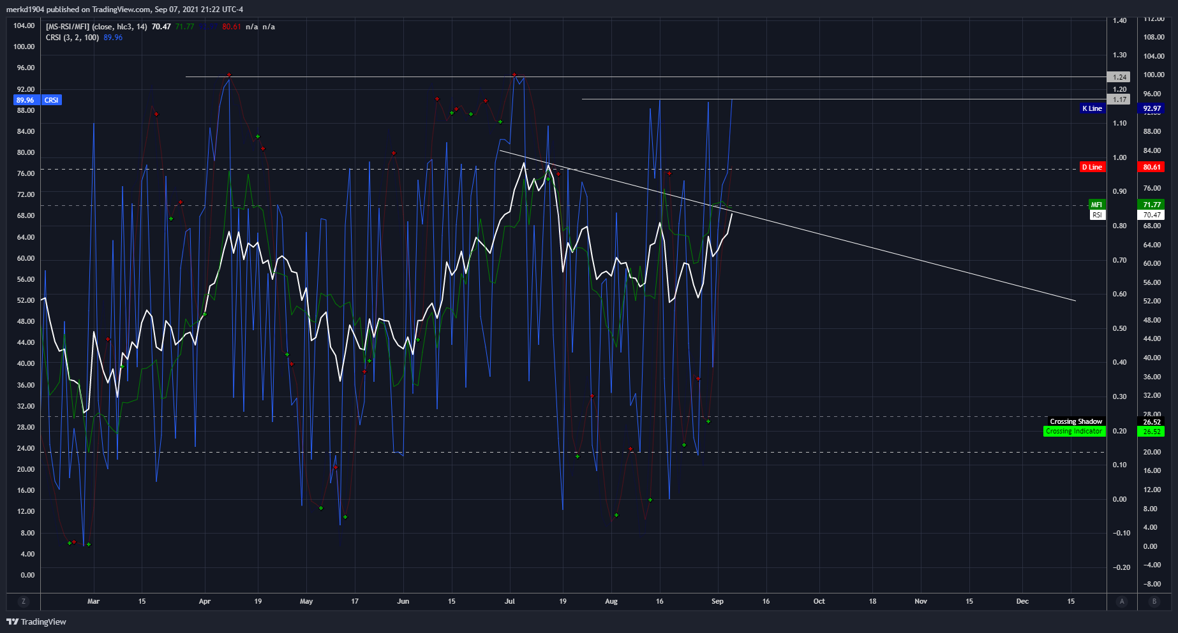
Task: Click the Sep label on the time axis
Action: point(717,601)
